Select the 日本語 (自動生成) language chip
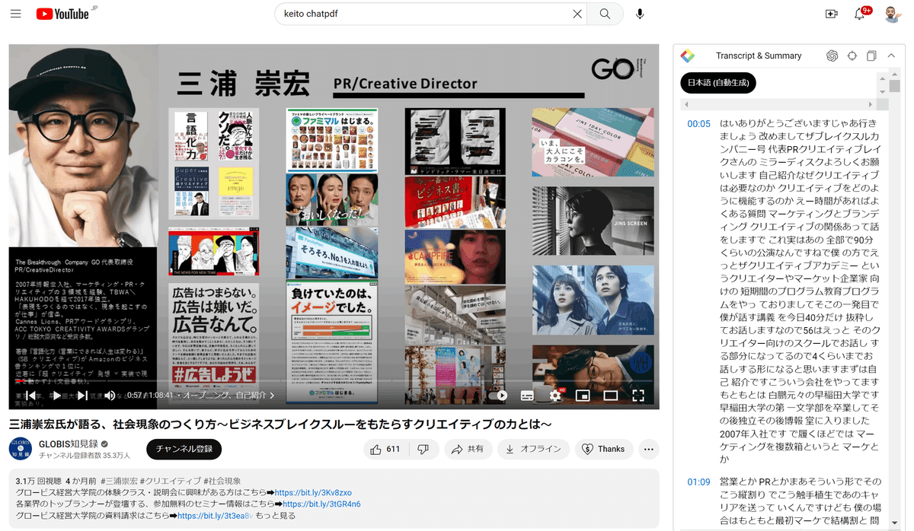The image size is (914, 531). click(x=718, y=83)
